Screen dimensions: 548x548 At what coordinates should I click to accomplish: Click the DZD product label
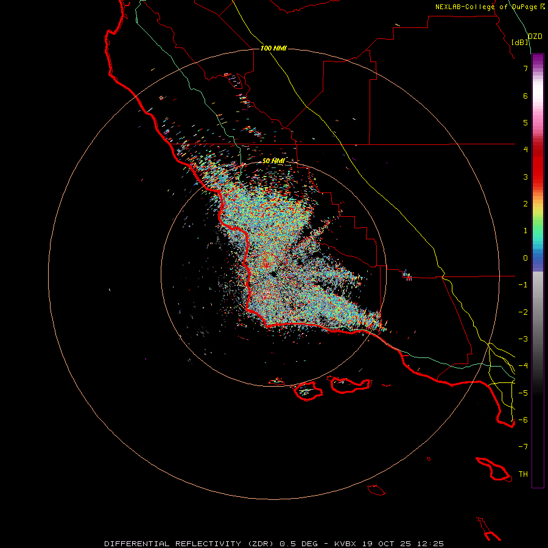(x=535, y=37)
